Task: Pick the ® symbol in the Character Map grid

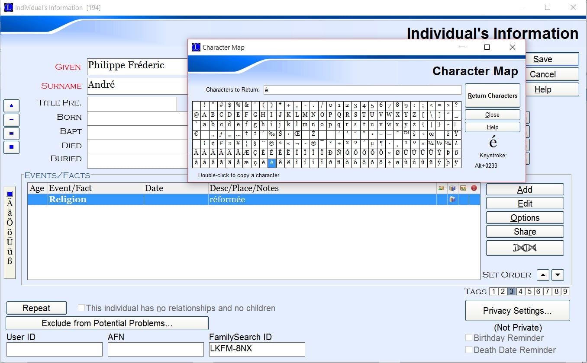Action: (313, 143)
